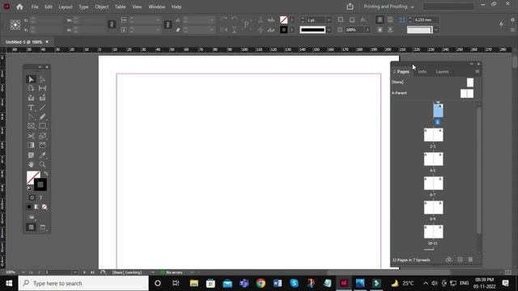Open stroke weight 1 pt dropdown
Screen dimensions: 518x291
point(329,20)
